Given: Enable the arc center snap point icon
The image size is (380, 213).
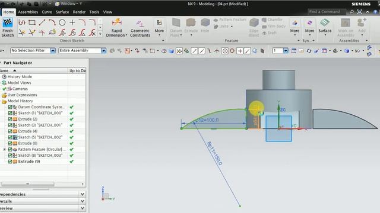Looking at the screenshot, I should click(224, 51).
